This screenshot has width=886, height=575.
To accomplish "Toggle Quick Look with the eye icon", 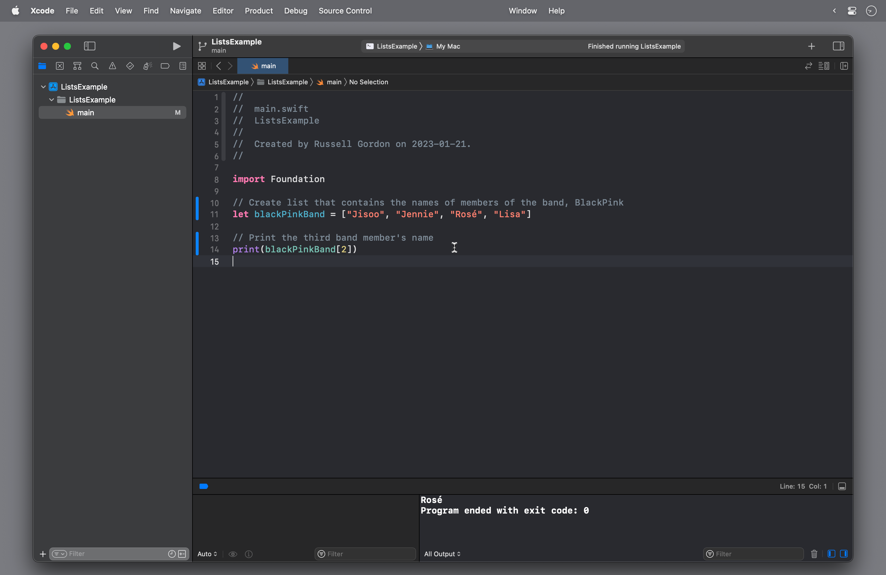I will tap(233, 554).
